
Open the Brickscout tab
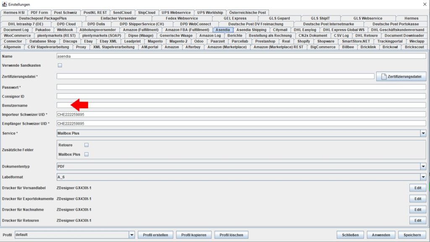(x=414, y=47)
